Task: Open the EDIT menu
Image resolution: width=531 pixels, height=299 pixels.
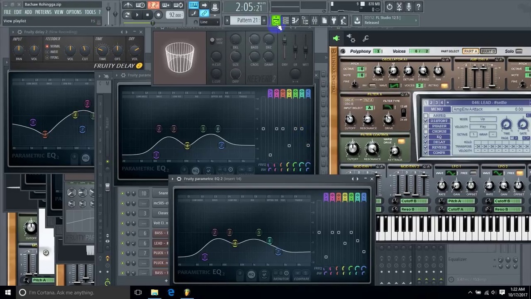Action: pos(18,12)
